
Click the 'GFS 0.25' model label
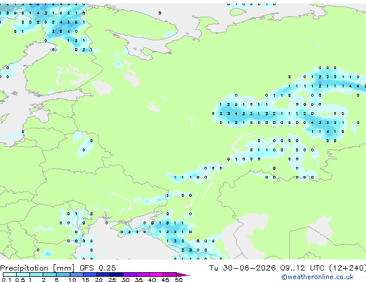[x=98, y=268]
